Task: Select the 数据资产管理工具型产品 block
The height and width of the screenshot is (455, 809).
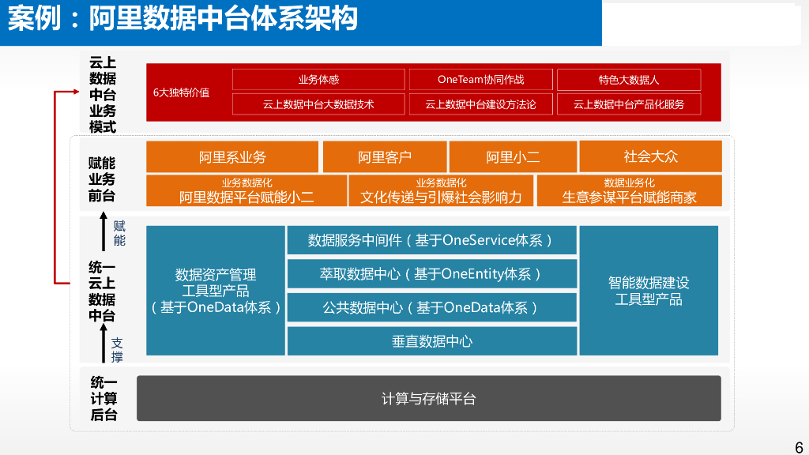Action: click(216, 291)
